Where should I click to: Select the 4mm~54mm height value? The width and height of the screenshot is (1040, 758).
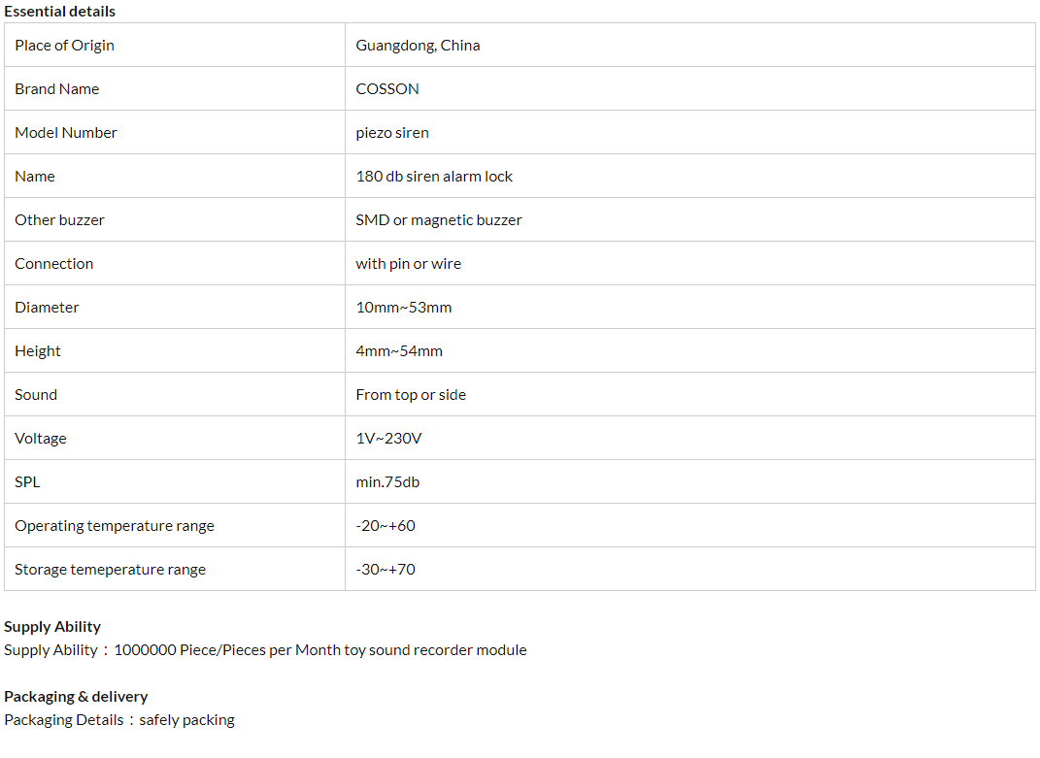(x=398, y=351)
